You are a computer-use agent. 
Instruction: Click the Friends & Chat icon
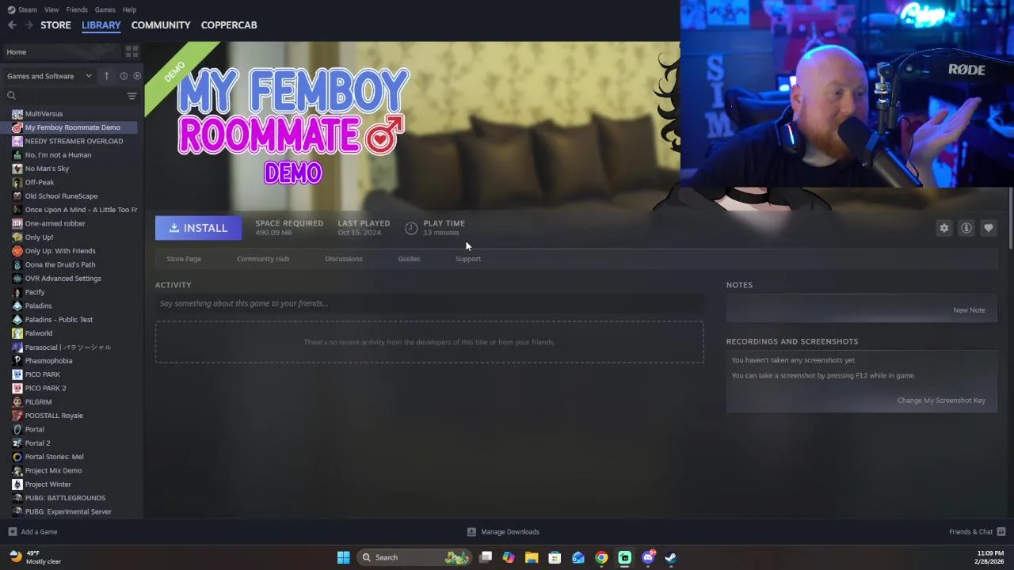point(1001,532)
